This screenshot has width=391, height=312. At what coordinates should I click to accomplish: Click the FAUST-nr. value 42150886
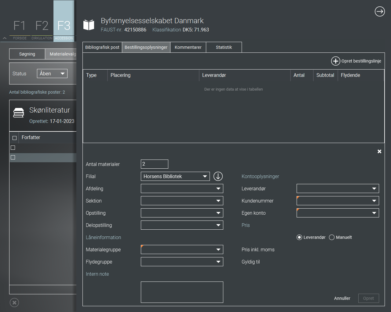pyautogui.click(x=135, y=30)
